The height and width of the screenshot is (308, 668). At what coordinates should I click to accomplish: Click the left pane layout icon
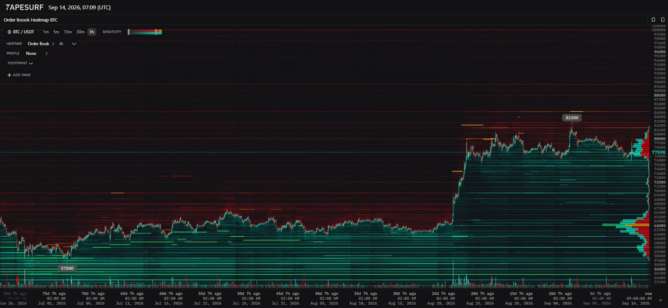pos(653,20)
